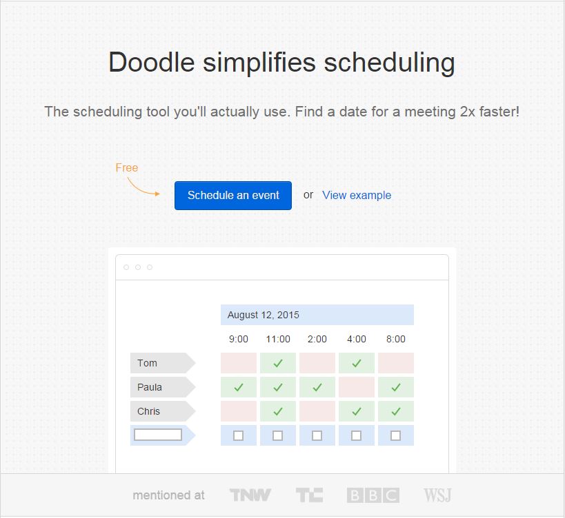Click the WSJ logo
This screenshot has width=565, height=518.
click(438, 495)
